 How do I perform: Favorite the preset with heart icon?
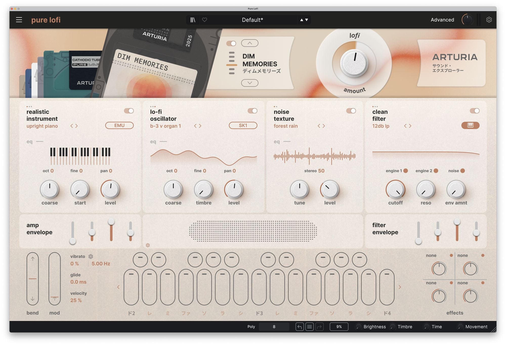204,20
